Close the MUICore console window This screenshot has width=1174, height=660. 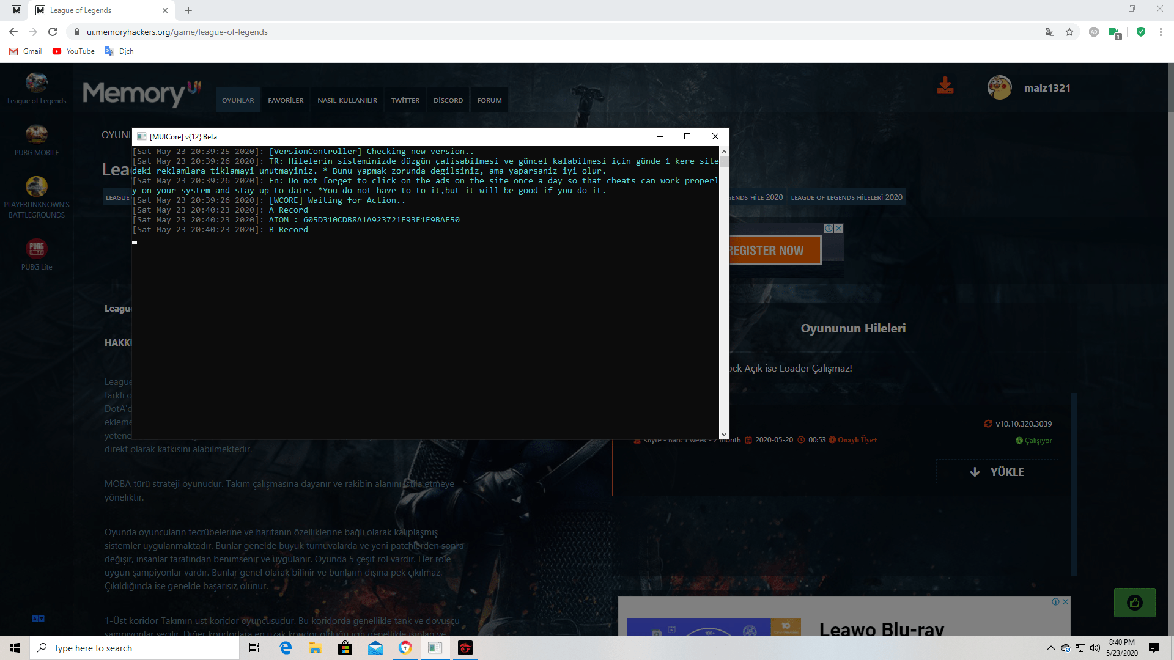715,136
